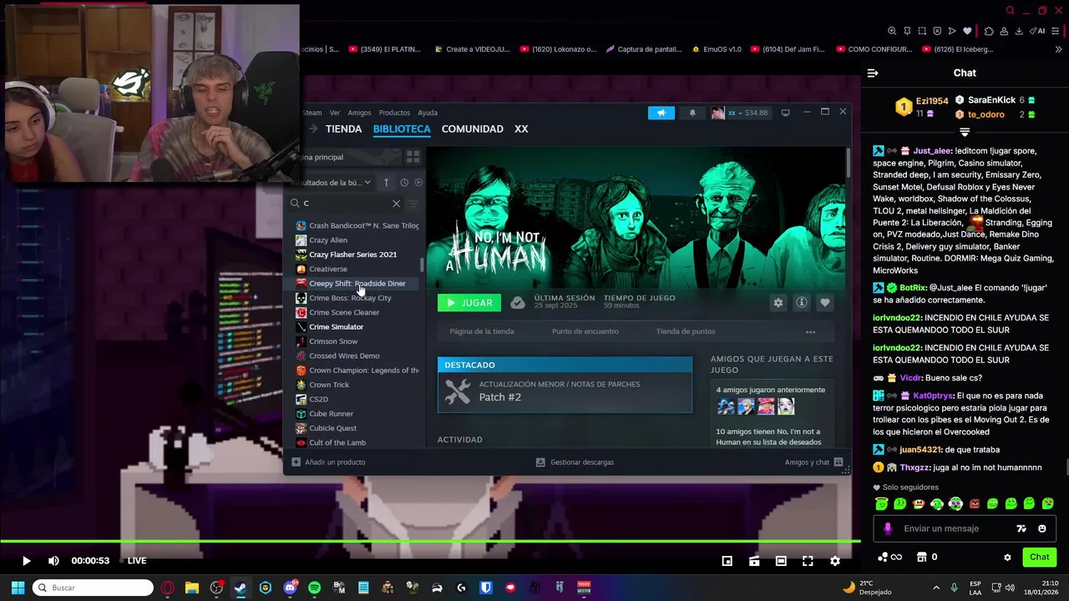Open browser extensions puzzle icon
The height and width of the screenshot is (601, 1069).
click(989, 31)
